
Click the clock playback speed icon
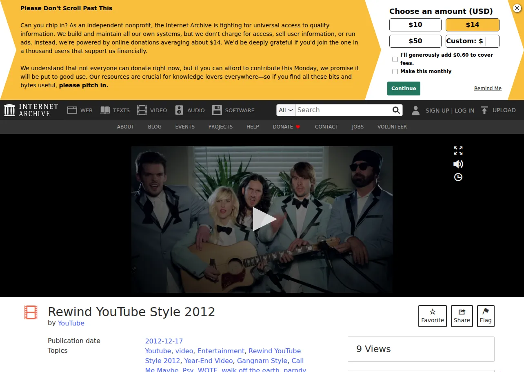(x=458, y=177)
